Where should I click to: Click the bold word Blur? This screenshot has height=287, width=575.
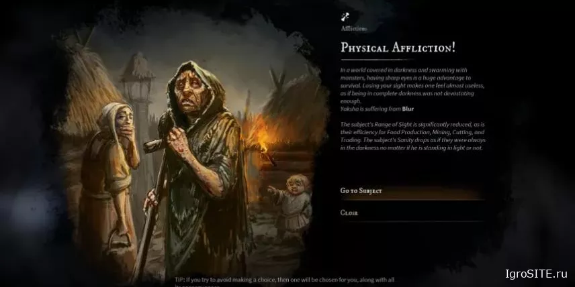408,109
